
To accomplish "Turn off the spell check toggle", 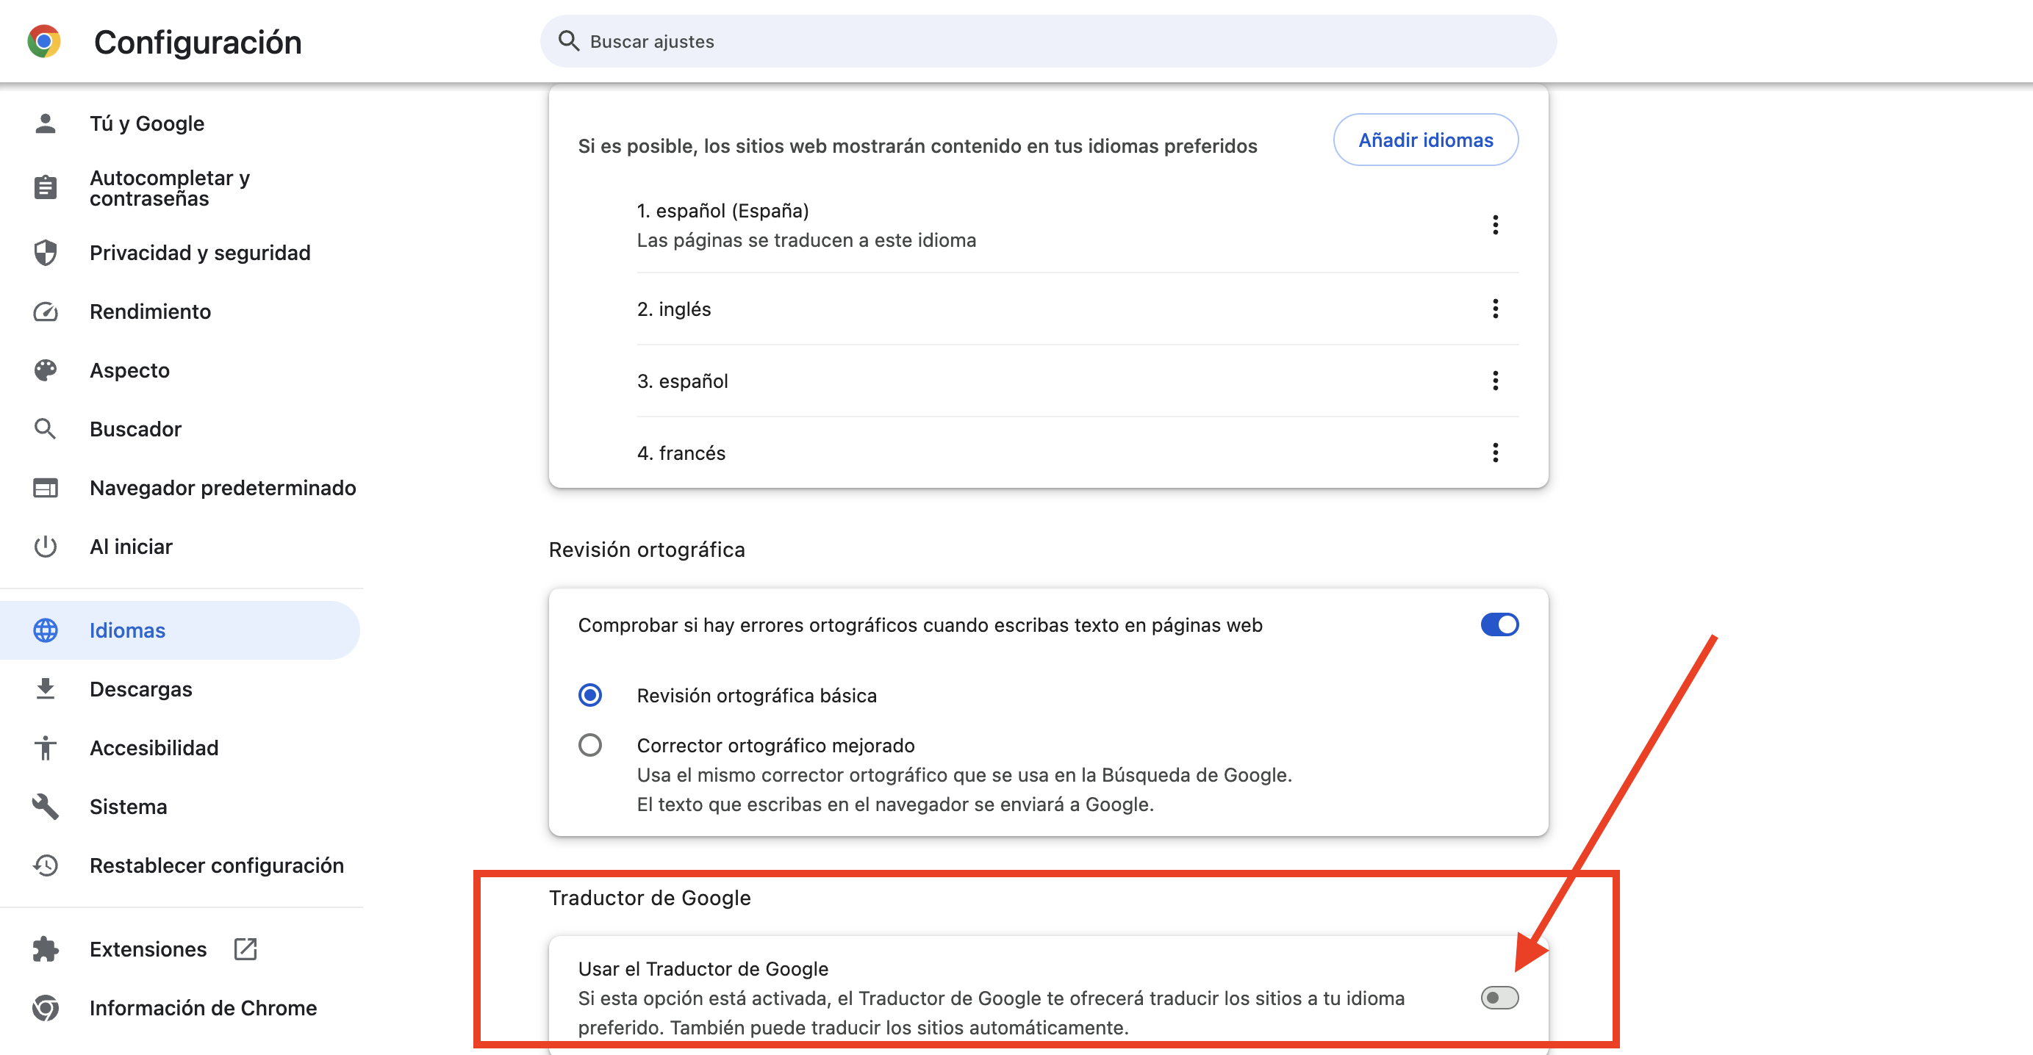I will click(x=1499, y=625).
